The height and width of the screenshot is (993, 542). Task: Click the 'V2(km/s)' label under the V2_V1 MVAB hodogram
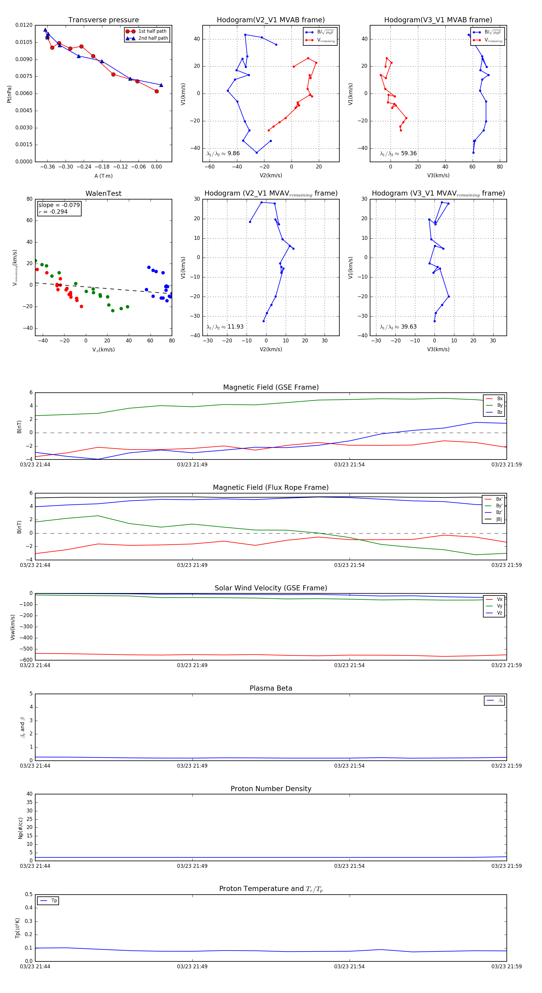(x=271, y=175)
